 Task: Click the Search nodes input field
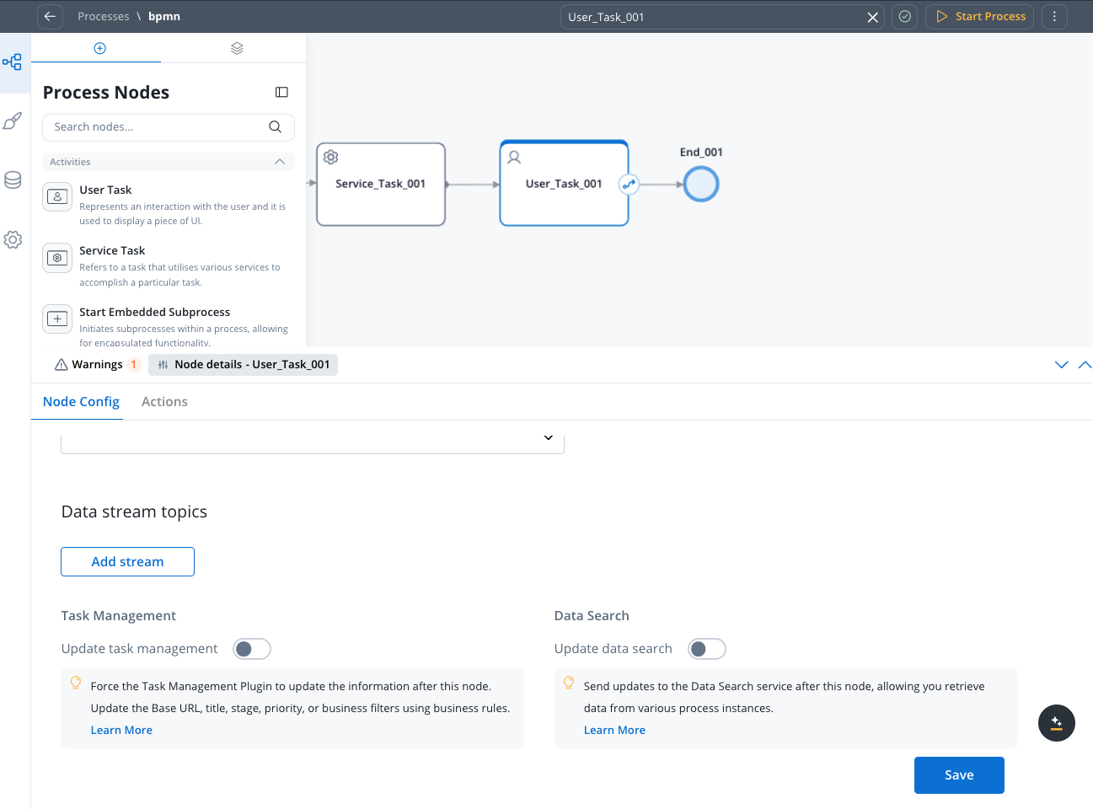pos(156,127)
